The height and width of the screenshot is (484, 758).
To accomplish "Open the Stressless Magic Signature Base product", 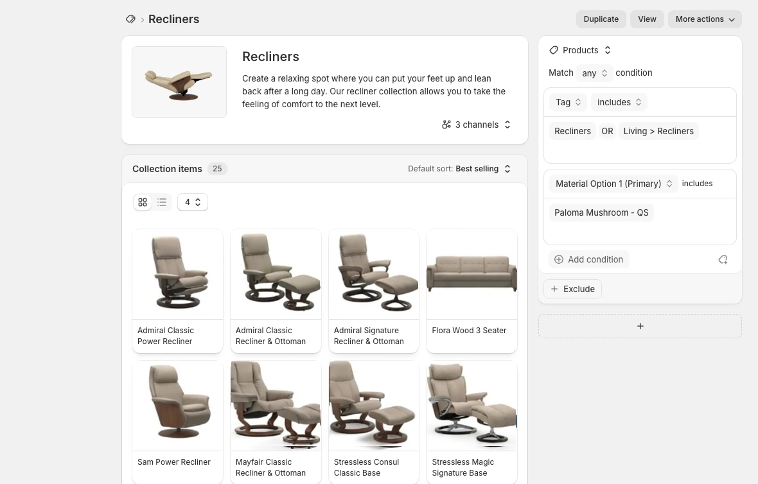I will (x=472, y=422).
